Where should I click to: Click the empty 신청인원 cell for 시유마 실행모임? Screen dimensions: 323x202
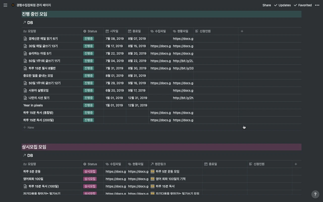216,90
